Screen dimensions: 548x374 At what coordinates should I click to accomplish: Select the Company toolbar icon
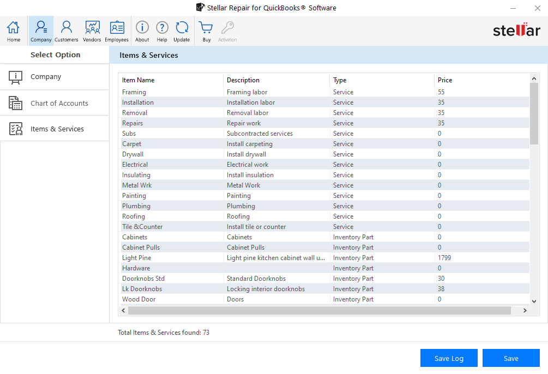point(41,31)
